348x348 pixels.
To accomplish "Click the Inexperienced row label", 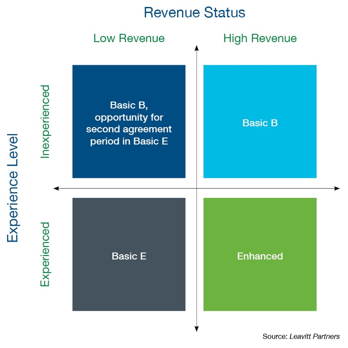I will tap(46, 121).
